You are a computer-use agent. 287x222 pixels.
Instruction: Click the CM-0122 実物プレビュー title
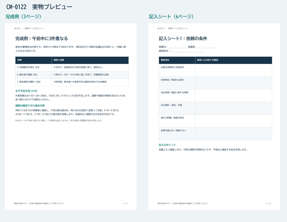click(39, 7)
